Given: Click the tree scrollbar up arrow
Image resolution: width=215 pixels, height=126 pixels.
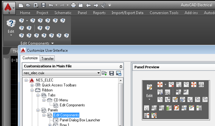Looking at the screenshot, I should pos(121,80).
